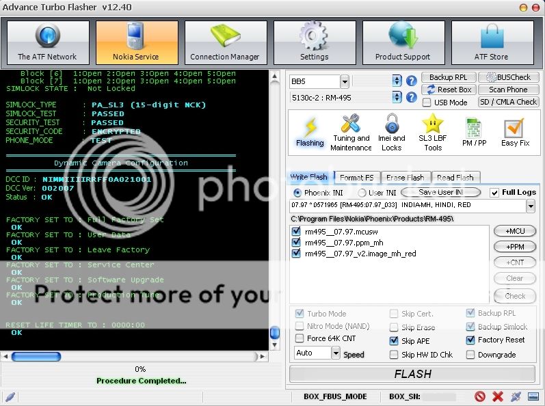This screenshot has height=406, width=545.
Task: Toggle Full Logs checkbox
Action: [494, 193]
